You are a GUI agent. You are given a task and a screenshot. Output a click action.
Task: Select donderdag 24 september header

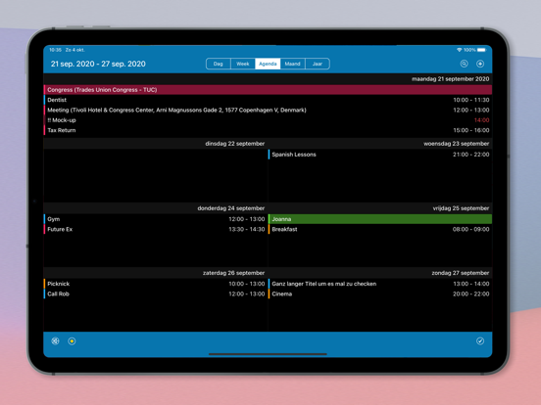[x=231, y=208]
